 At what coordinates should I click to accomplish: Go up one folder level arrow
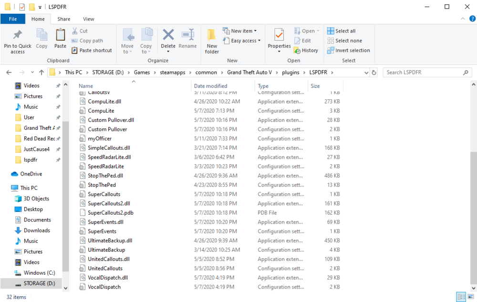tap(41, 73)
